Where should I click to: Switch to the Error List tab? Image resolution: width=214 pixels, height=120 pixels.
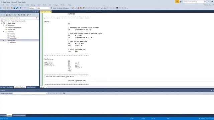pos(3,115)
